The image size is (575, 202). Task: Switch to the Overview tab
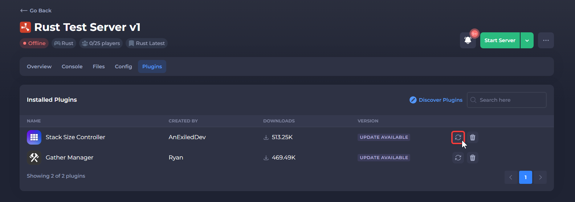pyautogui.click(x=39, y=66)
